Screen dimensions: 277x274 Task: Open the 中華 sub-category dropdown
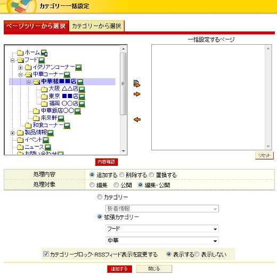pyautogui.click(x=162, y=240)
